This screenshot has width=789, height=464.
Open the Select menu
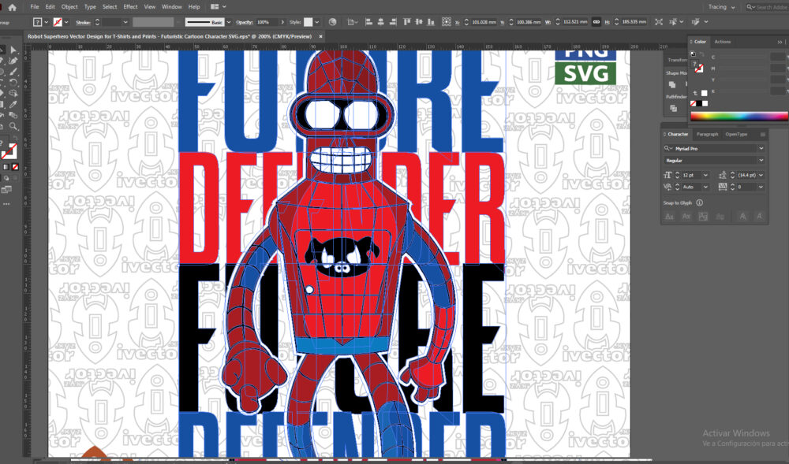click(110, 7)
